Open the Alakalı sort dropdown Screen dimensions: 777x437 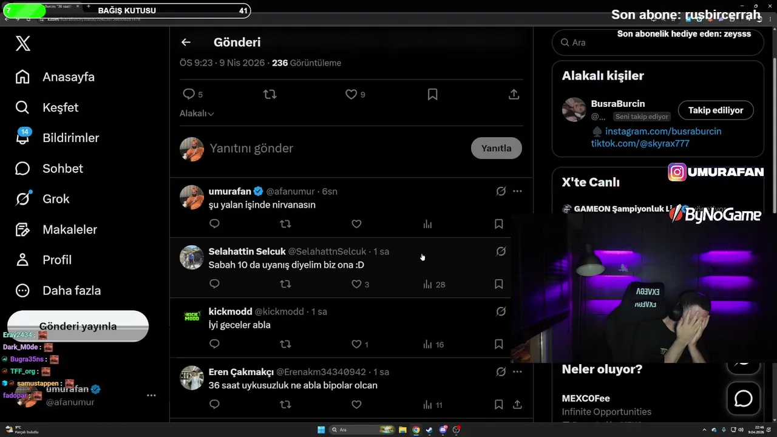[x=197, y=113]
